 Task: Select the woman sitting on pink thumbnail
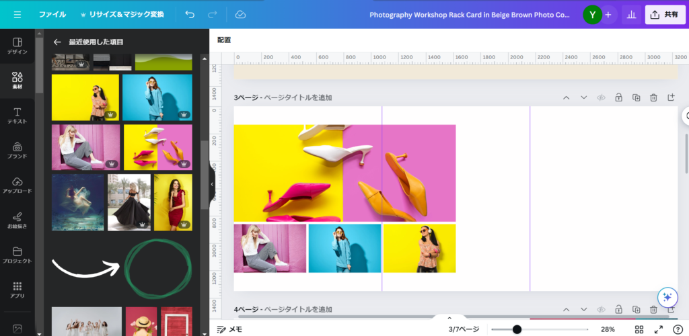(85, 147)
